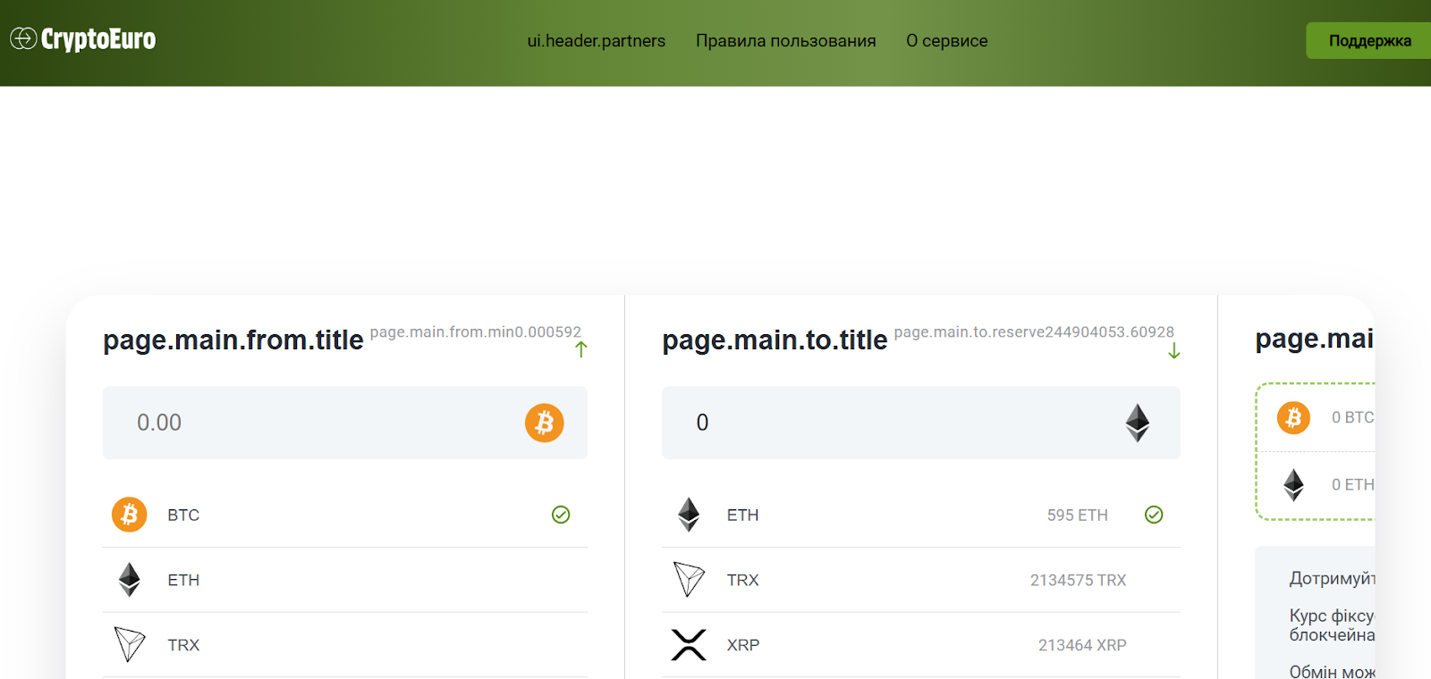Select ETH icon in to list

pos(689,515)
